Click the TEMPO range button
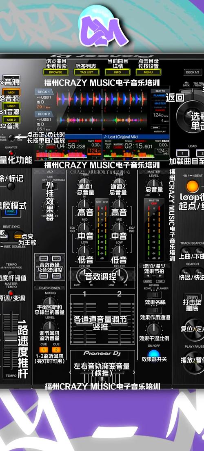 pos(11,272)
